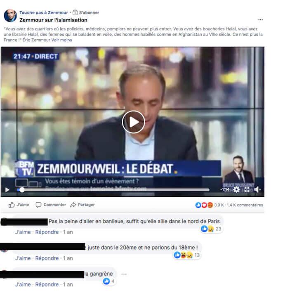The image size is (297, 293).
Task: Subscribe with the S'abonner button
Action: point(86,12)
